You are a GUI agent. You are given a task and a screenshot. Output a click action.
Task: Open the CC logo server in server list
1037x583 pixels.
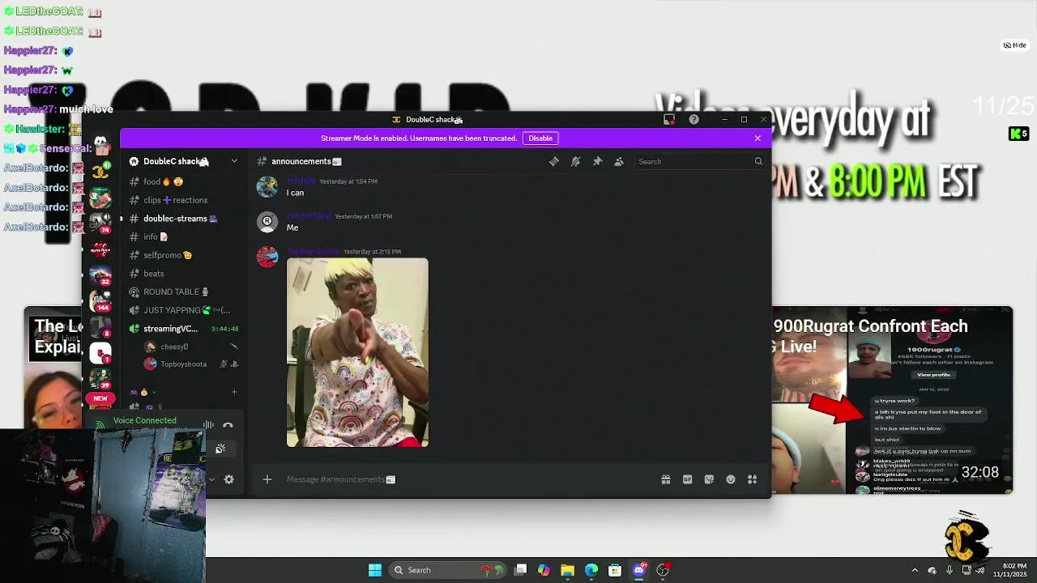click(x=100, y=171)
